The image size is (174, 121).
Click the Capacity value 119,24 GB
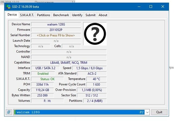pos(42,90)
